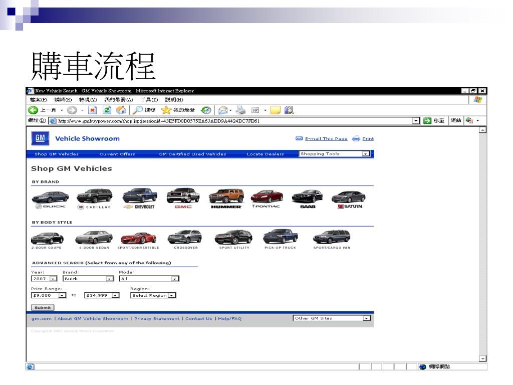
Task: Go to Home with house icon
Action: tap(121, 110)
